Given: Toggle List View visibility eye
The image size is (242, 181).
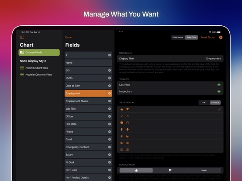Looking at the screenshot, I should (x=219, y=85).
